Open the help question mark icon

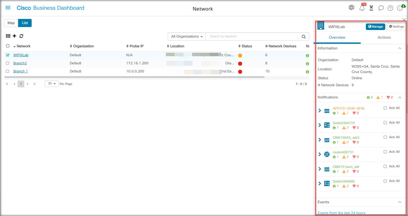click(x=390, y=8)
